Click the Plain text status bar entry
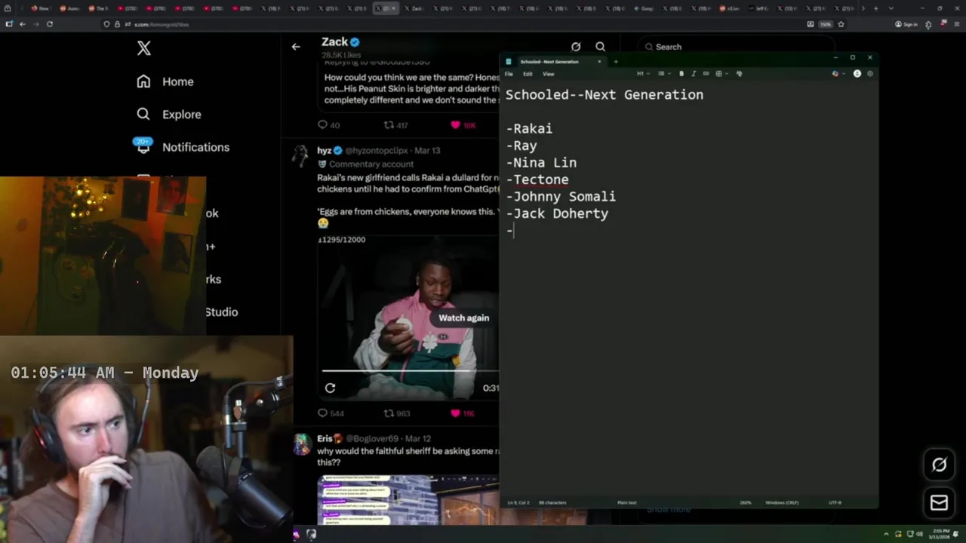This screenshot has height=543, width=966. [626, 502]
